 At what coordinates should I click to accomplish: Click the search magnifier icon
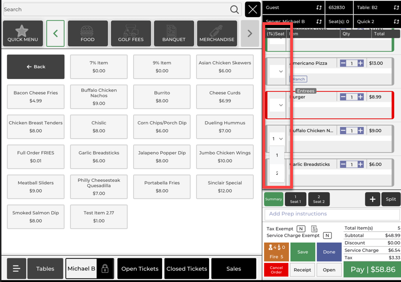point(235,10)
